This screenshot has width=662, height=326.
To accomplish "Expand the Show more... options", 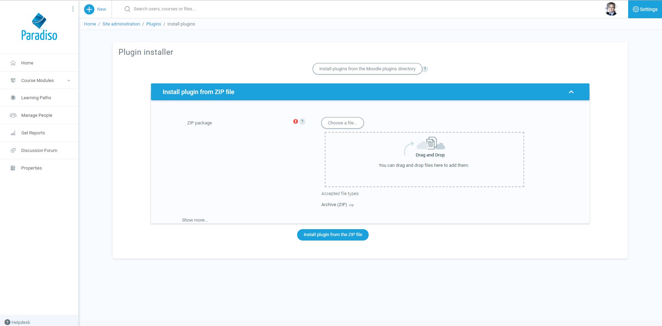I will click(195, 220).
